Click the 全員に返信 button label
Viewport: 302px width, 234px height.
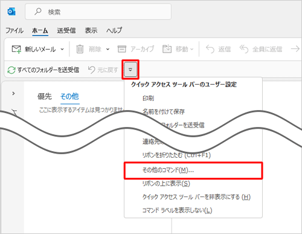tap(267, 49)
